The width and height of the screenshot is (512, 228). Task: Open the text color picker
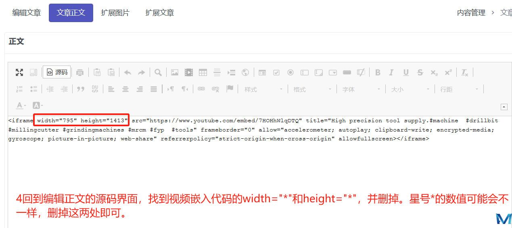[21, 105]
